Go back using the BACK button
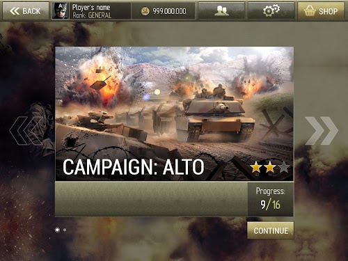348x261 pixels. 26,11
